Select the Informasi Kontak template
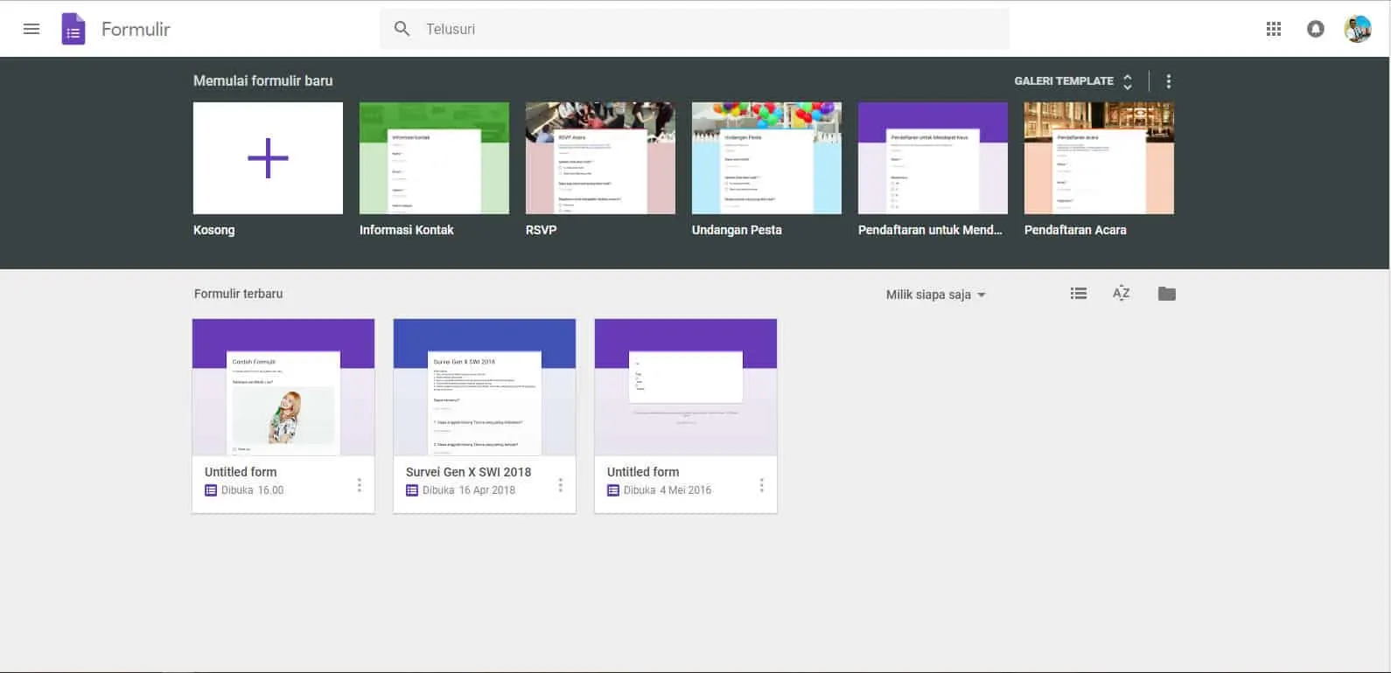 click(x=434, y=158)
